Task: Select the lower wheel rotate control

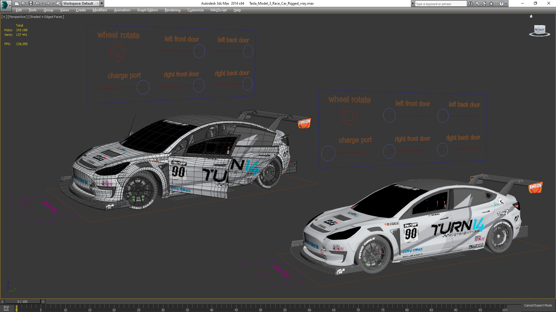Action: pos(349,116)
